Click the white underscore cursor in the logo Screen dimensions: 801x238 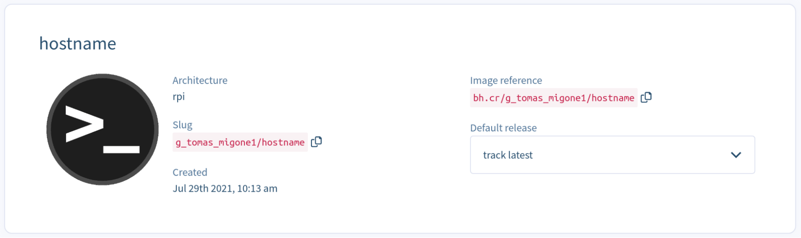coord(121,149)
